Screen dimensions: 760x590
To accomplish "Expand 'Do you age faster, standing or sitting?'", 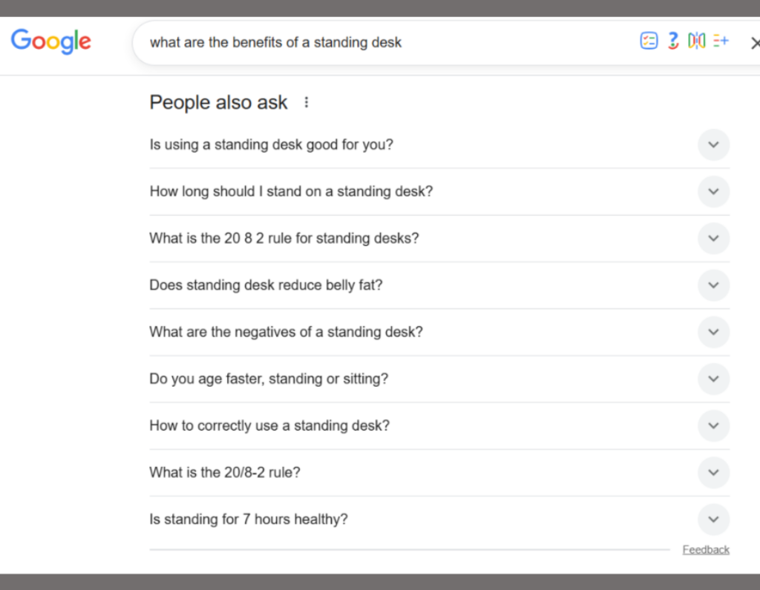I will pos(713,379).
